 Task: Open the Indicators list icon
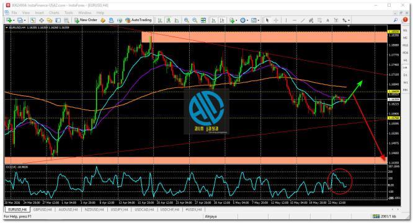(232, 20)
